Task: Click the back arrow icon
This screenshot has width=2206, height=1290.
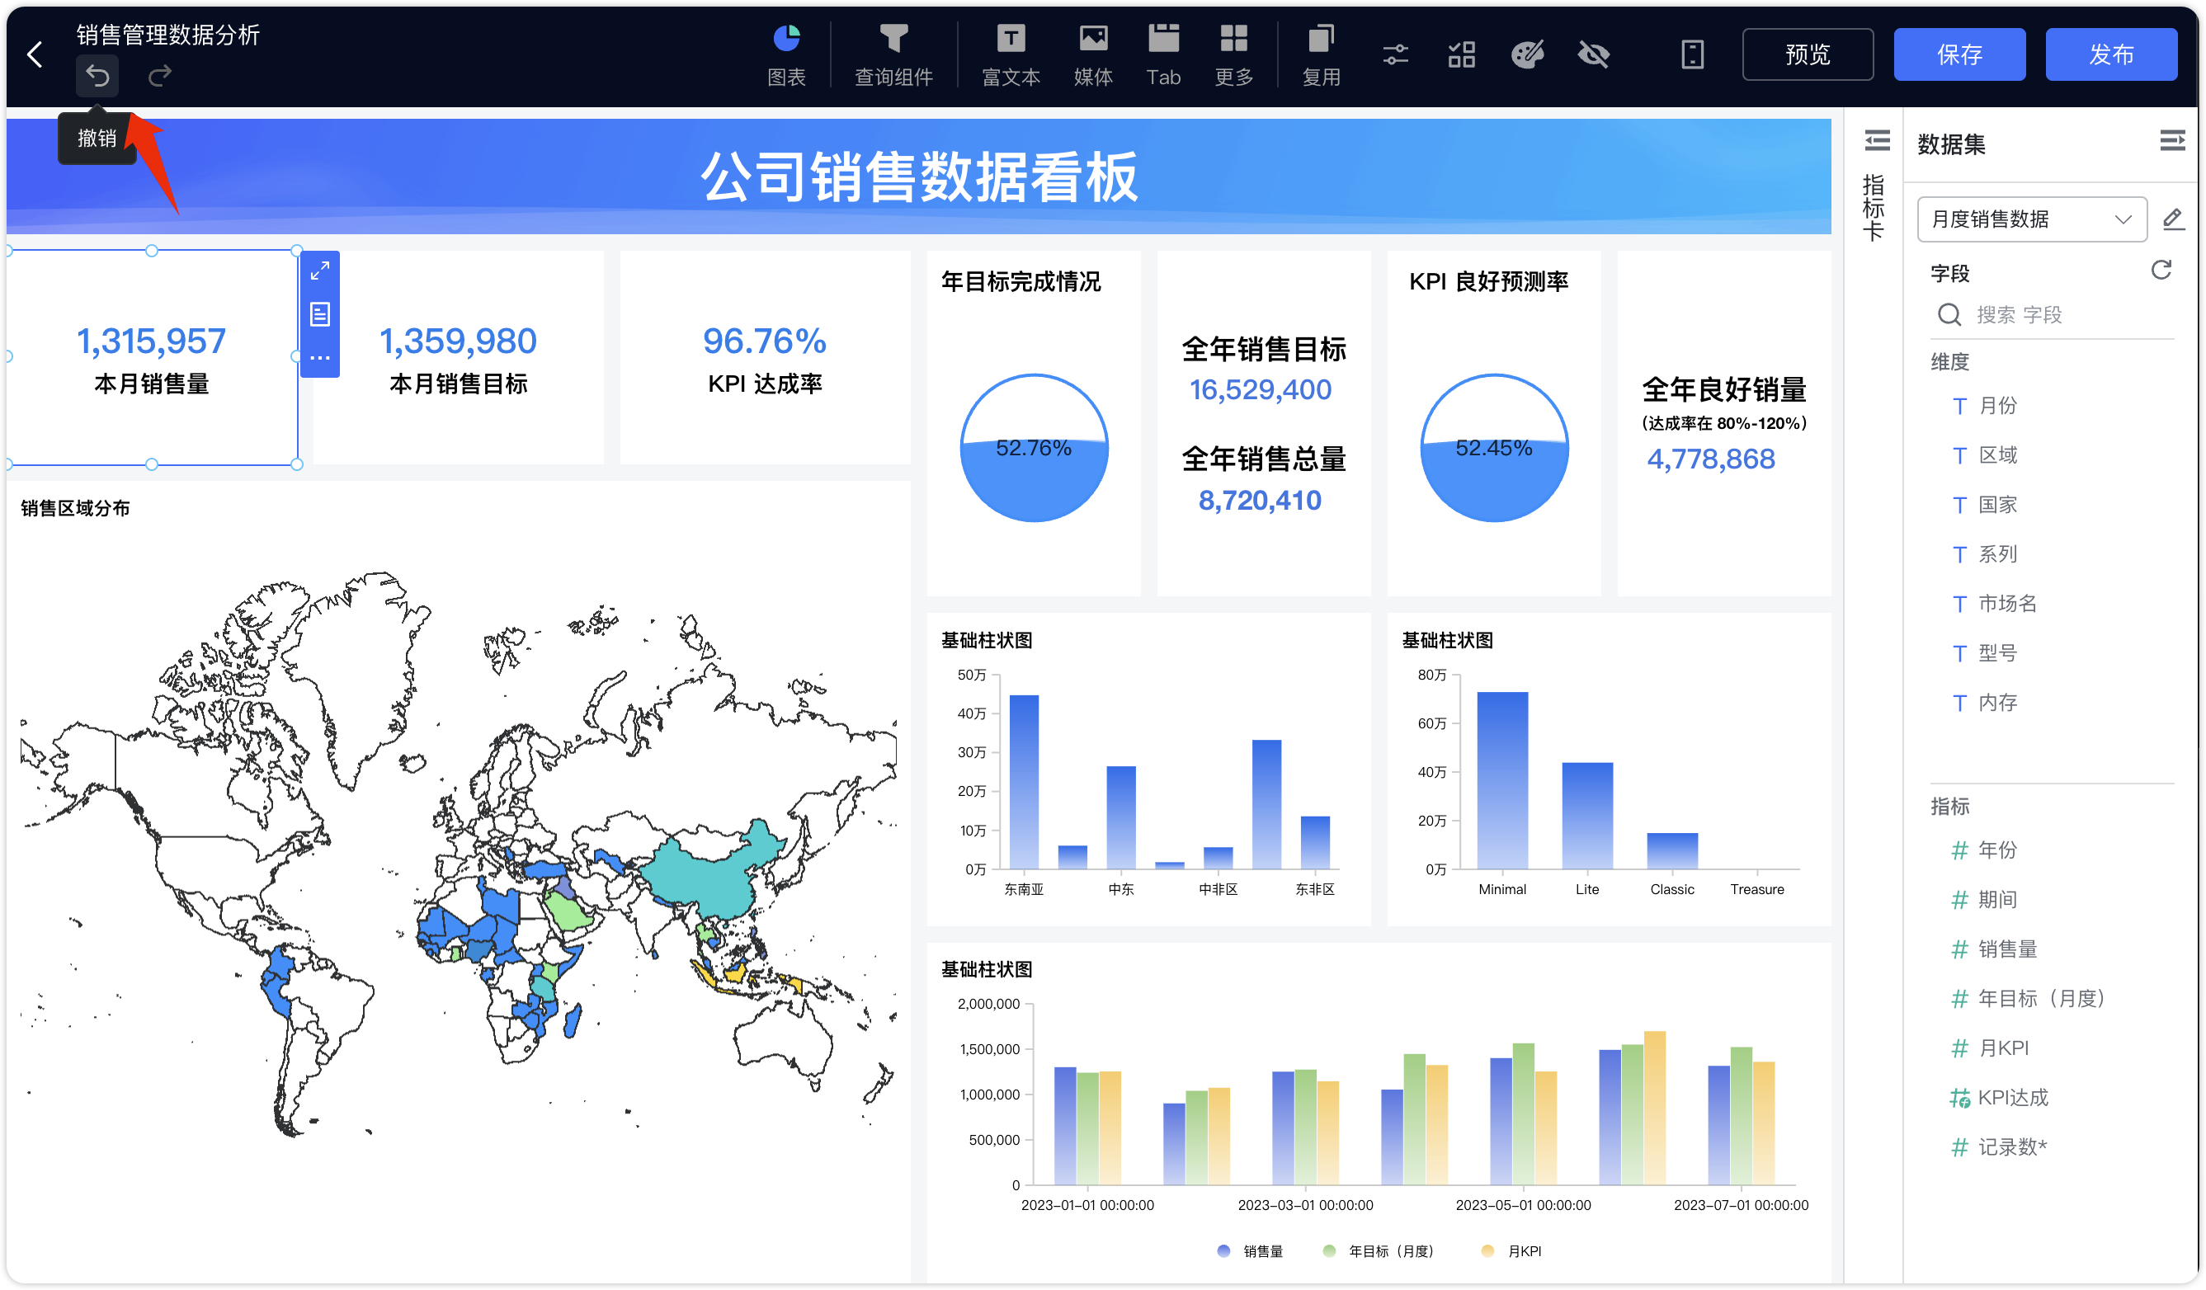Action: coord(35,54)
